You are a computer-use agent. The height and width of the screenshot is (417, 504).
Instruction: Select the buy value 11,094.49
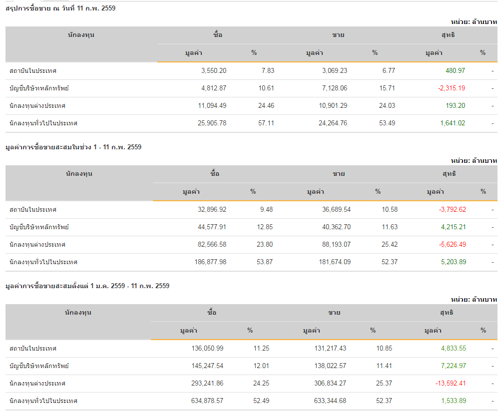(213, 106)
